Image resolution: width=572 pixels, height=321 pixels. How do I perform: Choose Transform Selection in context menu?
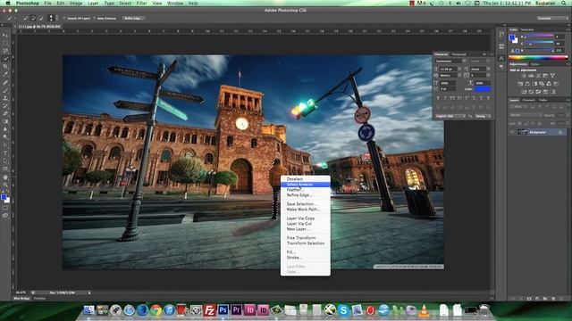[x=306, y=243]
